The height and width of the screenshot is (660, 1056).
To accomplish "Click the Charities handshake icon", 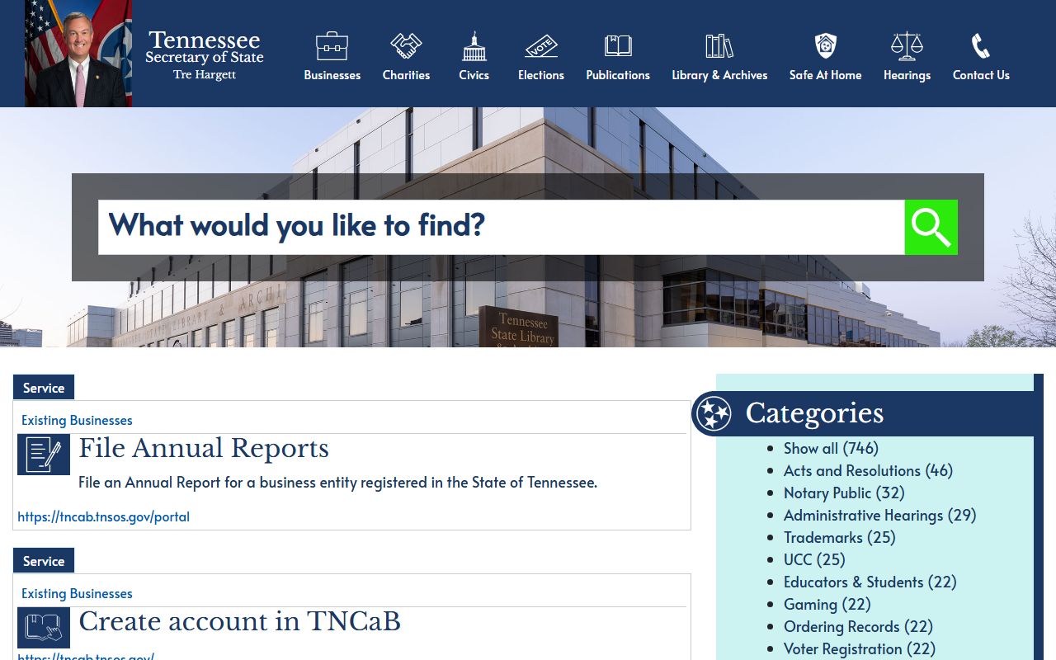I will [x=406, y=46].
